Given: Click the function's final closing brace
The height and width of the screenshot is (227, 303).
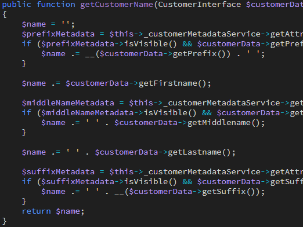Looking at the screenshot, I should 4,221.
